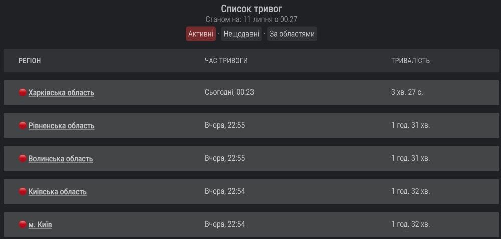Click the Тривалість column header
501x239 pixels.
point(410,61)
